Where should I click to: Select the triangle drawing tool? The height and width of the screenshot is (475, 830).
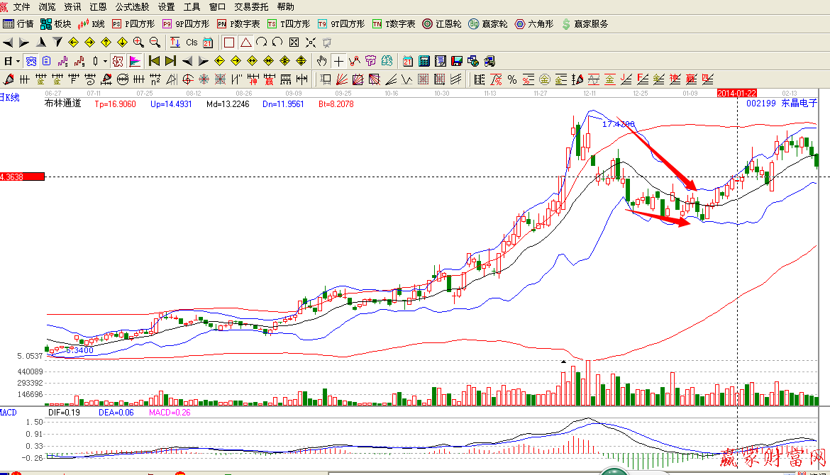pos(245,42)
